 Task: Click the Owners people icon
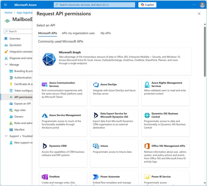coord(11,117)
